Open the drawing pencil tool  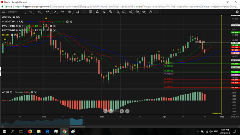click(x=55, y=12)
